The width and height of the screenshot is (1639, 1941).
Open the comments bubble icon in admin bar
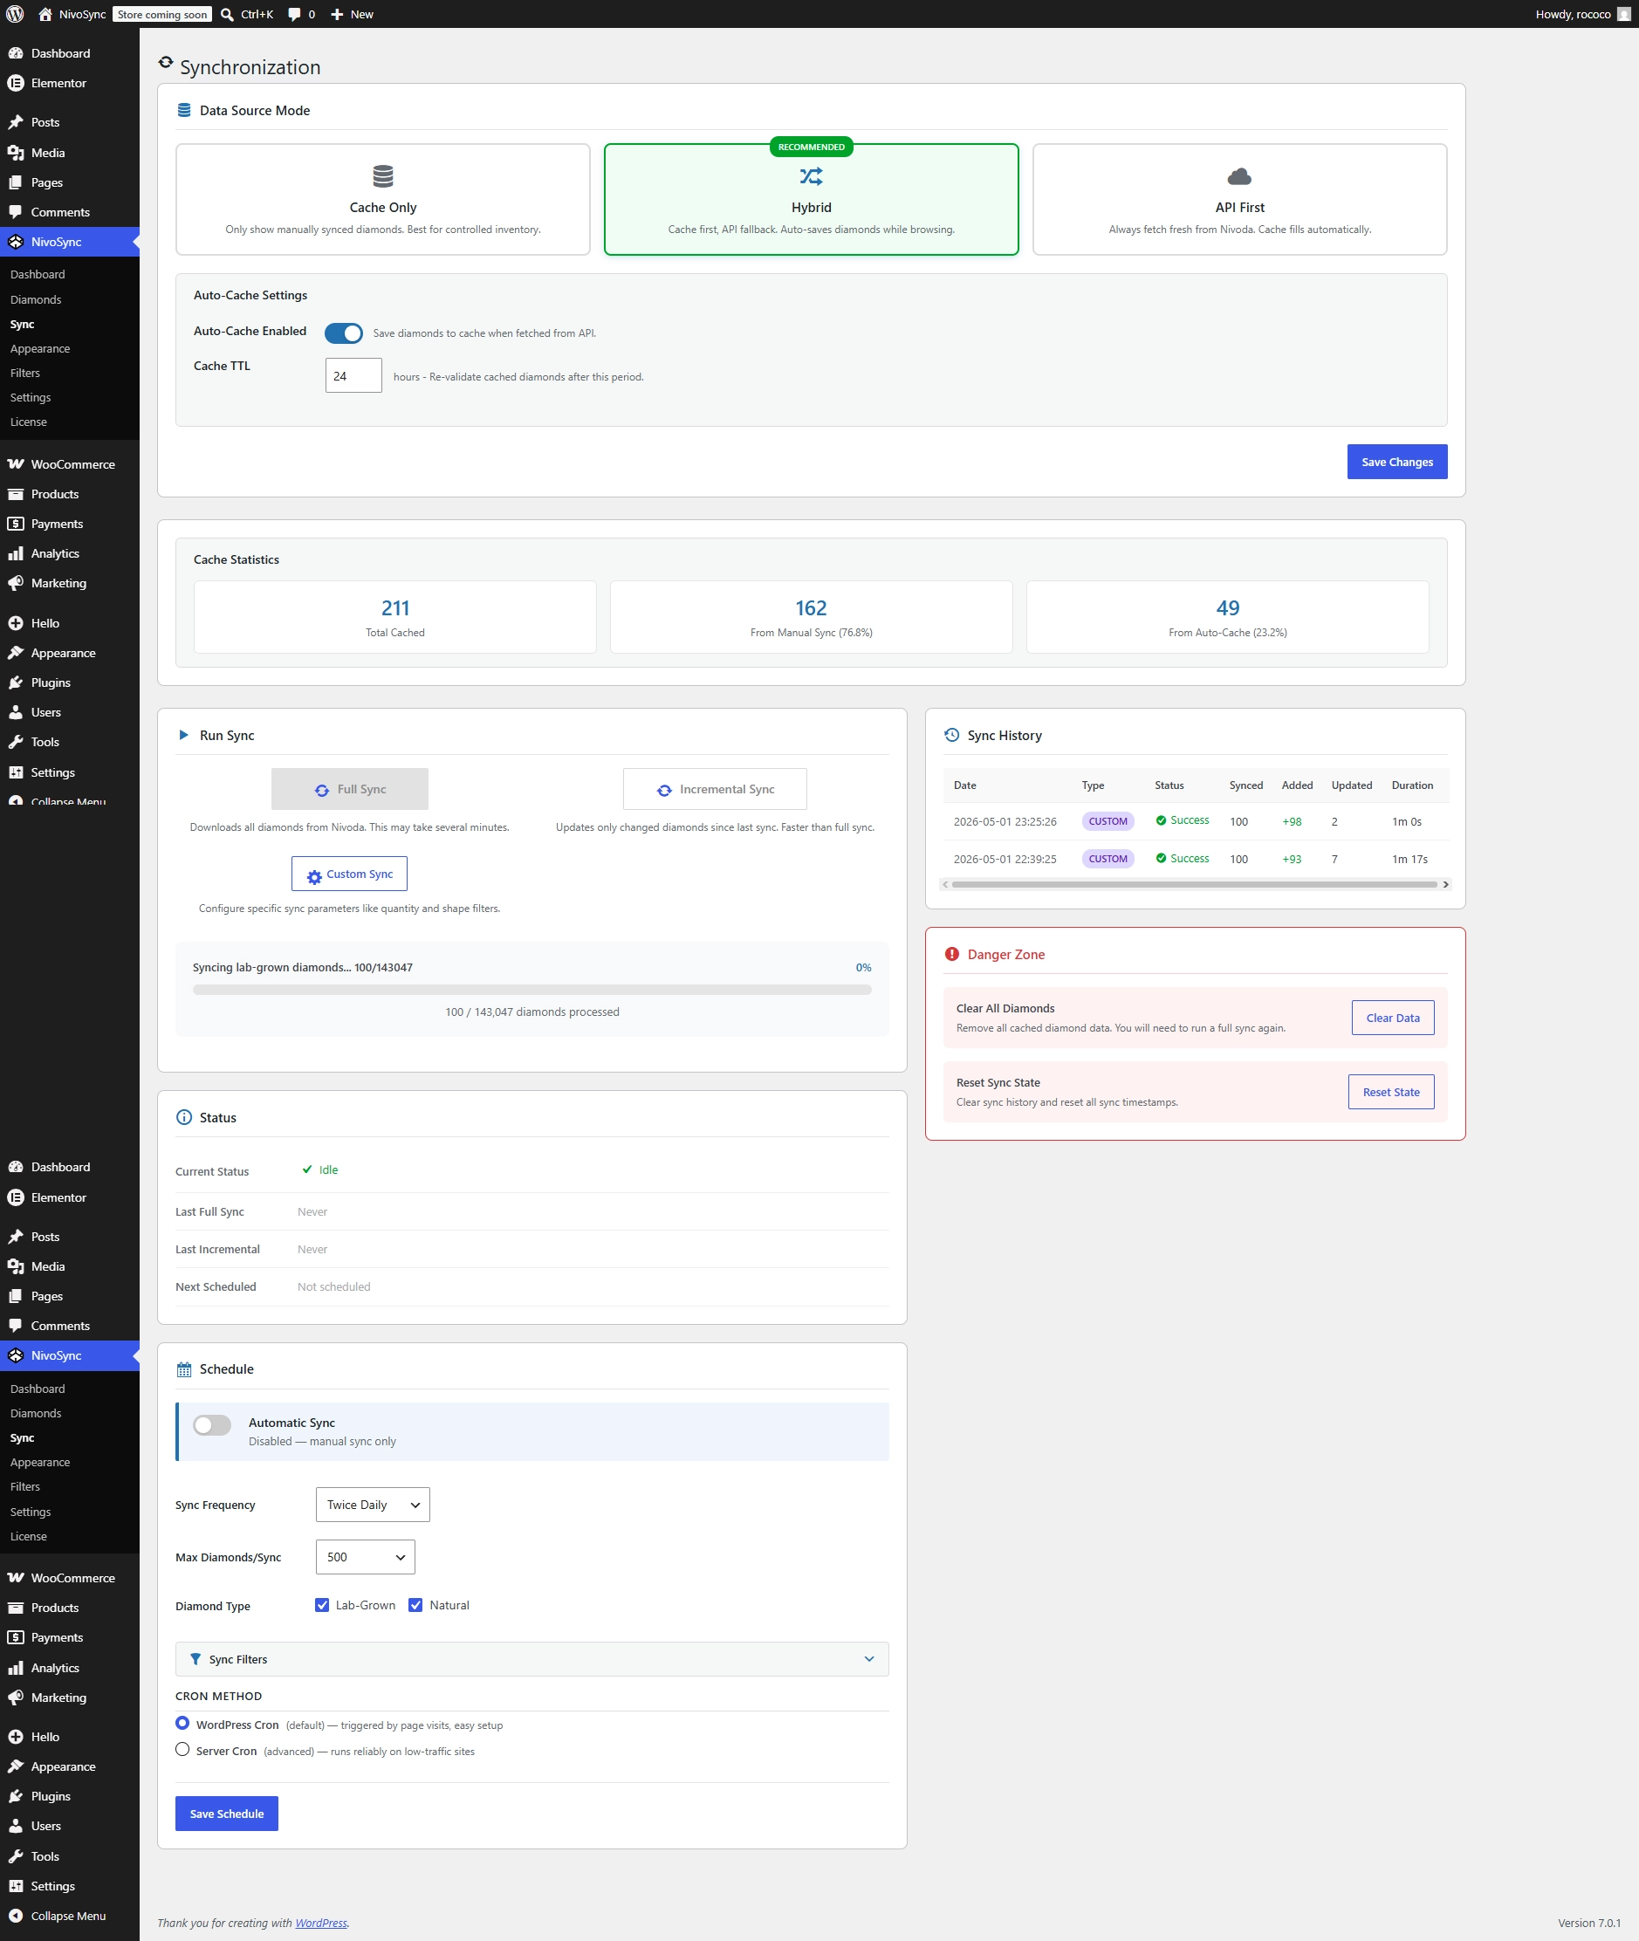pos(294,14)
